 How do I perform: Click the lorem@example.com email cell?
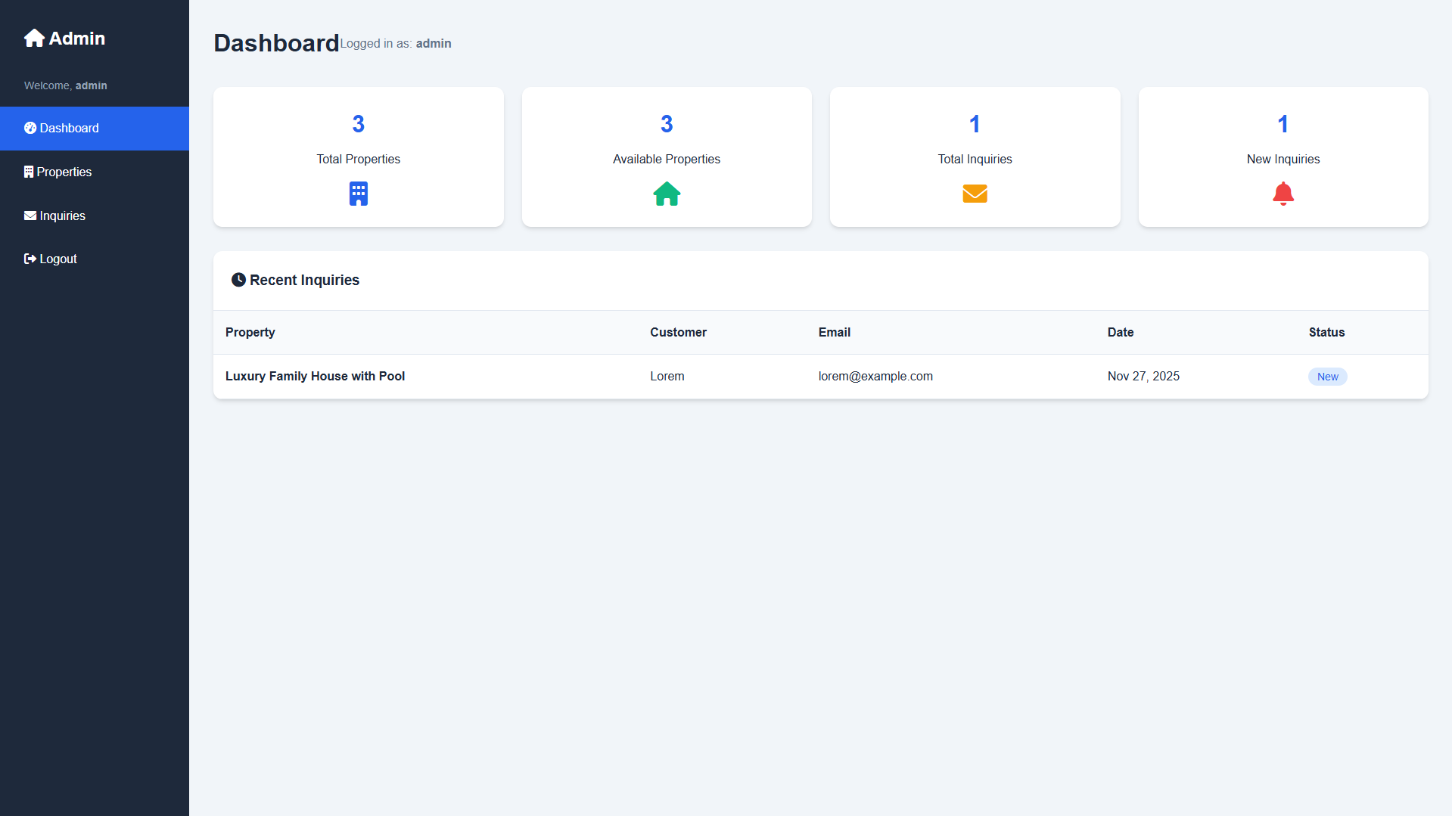point(875,377)
